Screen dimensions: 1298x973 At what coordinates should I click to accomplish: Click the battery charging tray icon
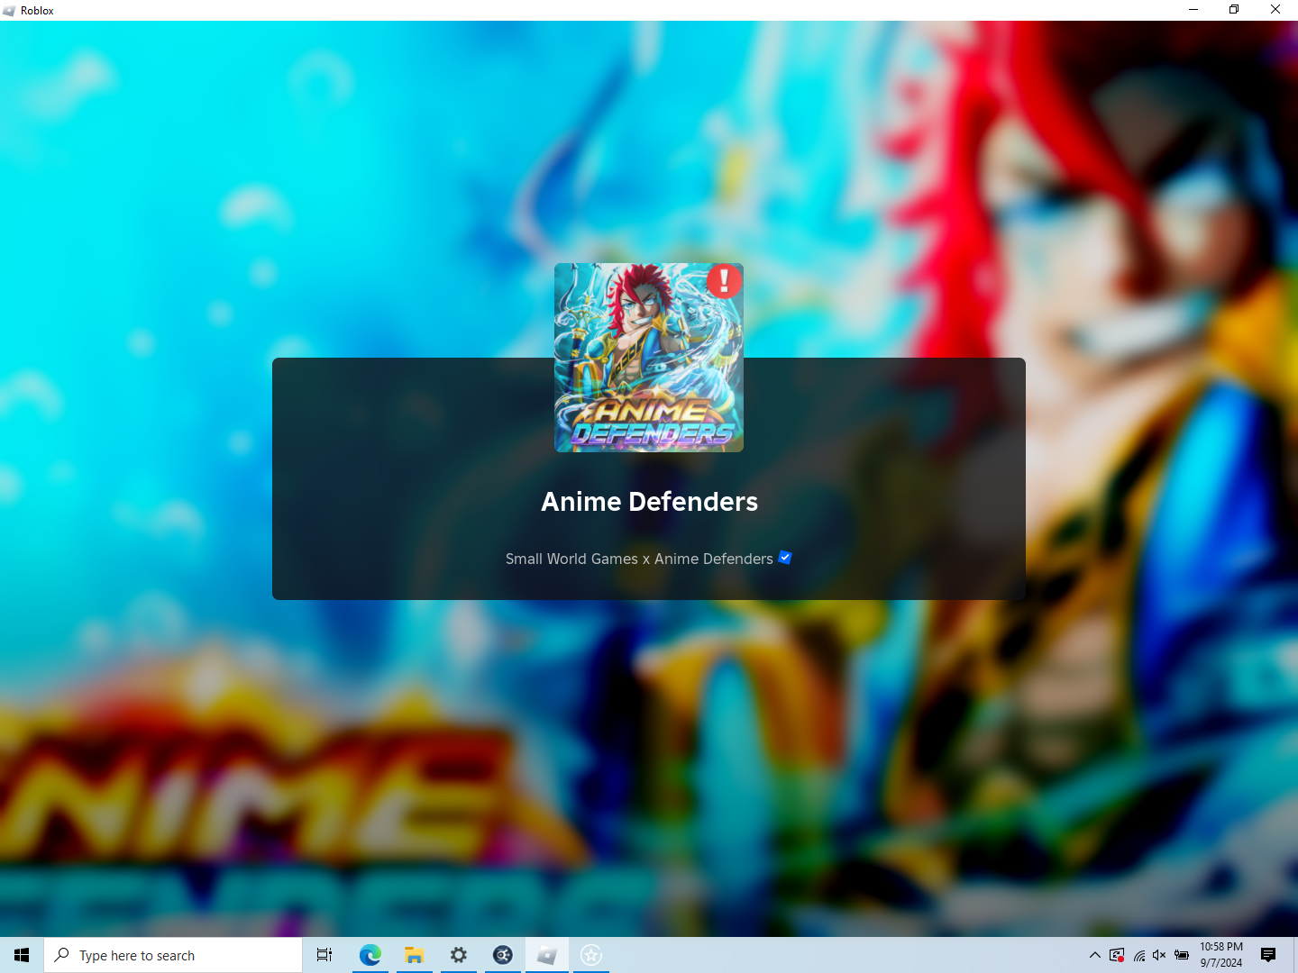coord(1182,955)
